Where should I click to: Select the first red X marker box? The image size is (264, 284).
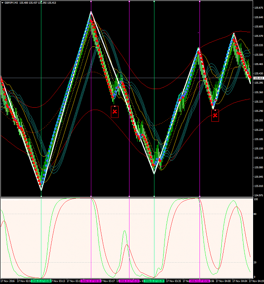pyautogui.click(x=115, y=112)
